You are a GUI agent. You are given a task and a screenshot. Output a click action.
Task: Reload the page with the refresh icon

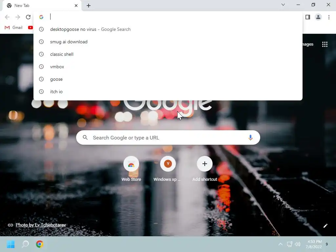point(28,17)
